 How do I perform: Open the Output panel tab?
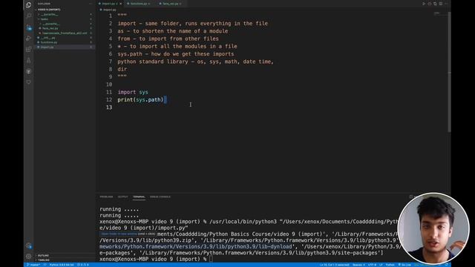click(x=122, y=197)
